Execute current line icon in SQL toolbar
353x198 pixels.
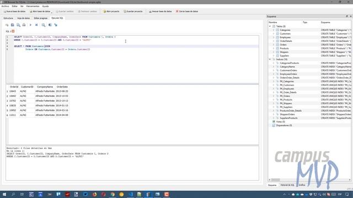[x=36, y=25]
